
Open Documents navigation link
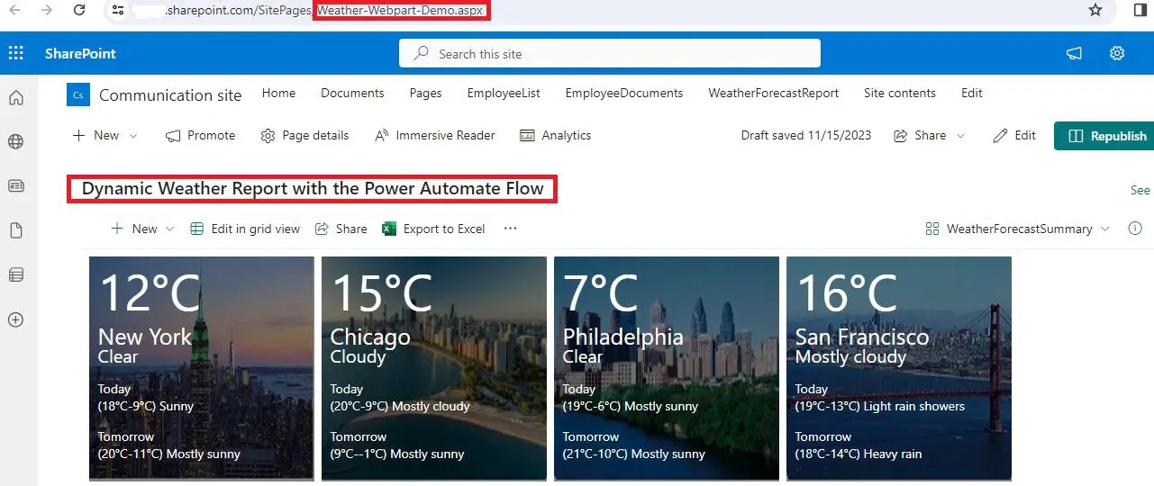point(352,93)
